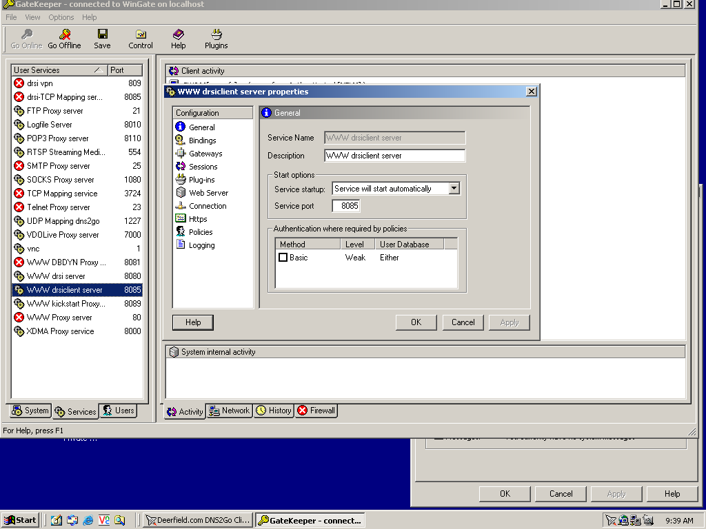Click Cancel in the background dialog
Image resolution: width=706 pixels, height=529 pixels.
pos(561,493)
